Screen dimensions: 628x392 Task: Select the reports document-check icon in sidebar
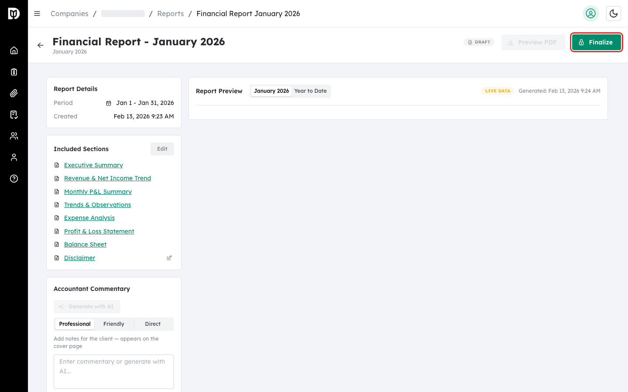pyautogui.click(x=14, y=114)
